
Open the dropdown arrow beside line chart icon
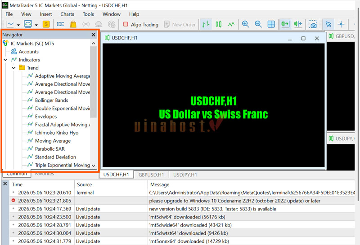18,25
